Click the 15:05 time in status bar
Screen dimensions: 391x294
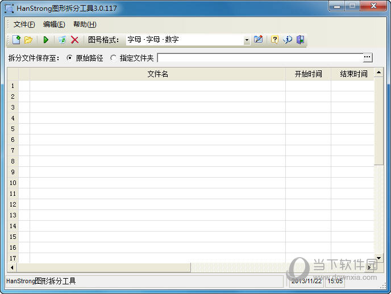(x=335, y=282)
